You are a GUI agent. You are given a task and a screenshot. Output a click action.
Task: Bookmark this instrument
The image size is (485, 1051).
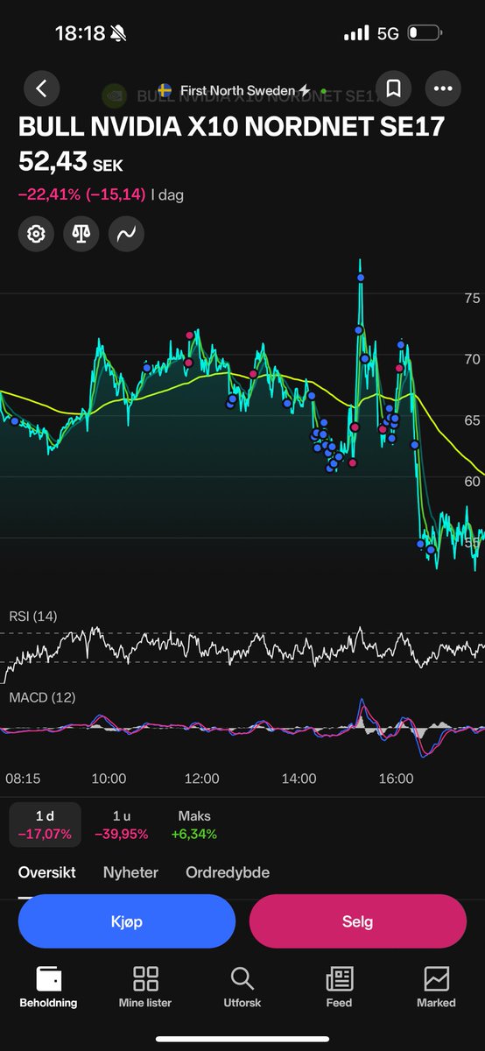point(393,88)
